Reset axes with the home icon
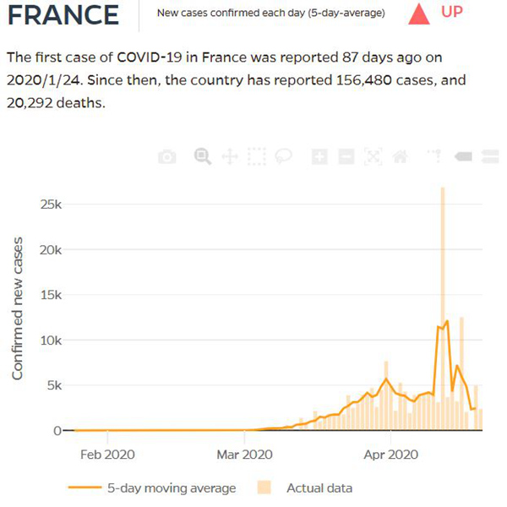 [401, 156]
